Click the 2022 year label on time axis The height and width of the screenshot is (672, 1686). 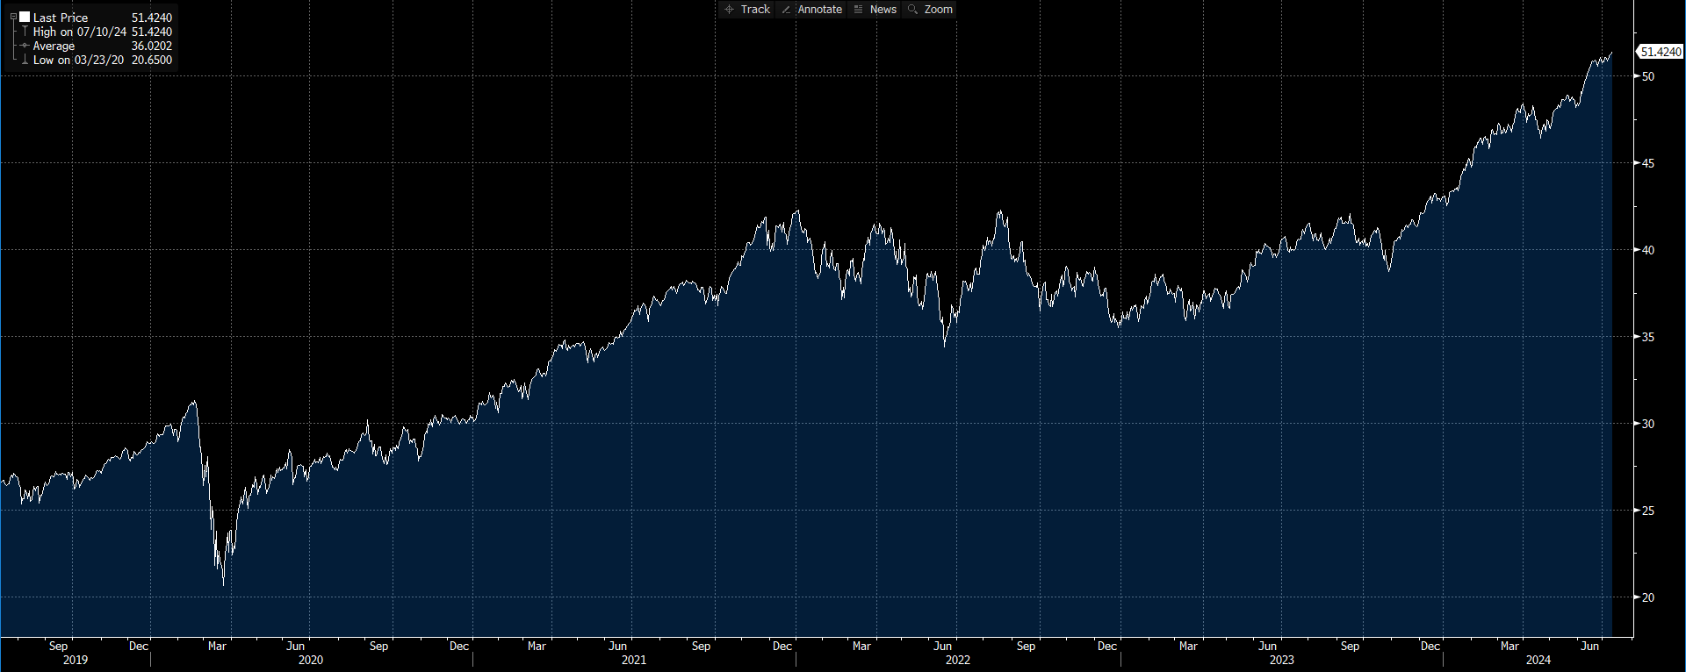click(x=958, y=660)
